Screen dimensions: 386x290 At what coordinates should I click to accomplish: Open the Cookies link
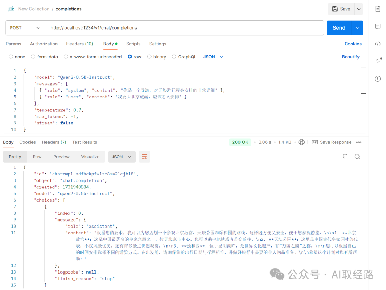[353, 44]
